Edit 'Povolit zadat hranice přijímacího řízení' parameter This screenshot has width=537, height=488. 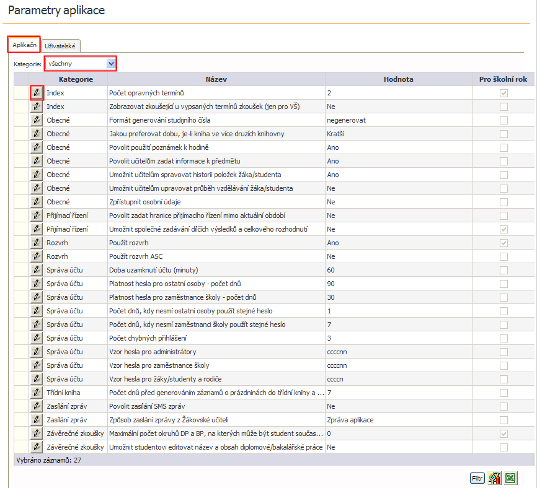click(x=37, y=216)
